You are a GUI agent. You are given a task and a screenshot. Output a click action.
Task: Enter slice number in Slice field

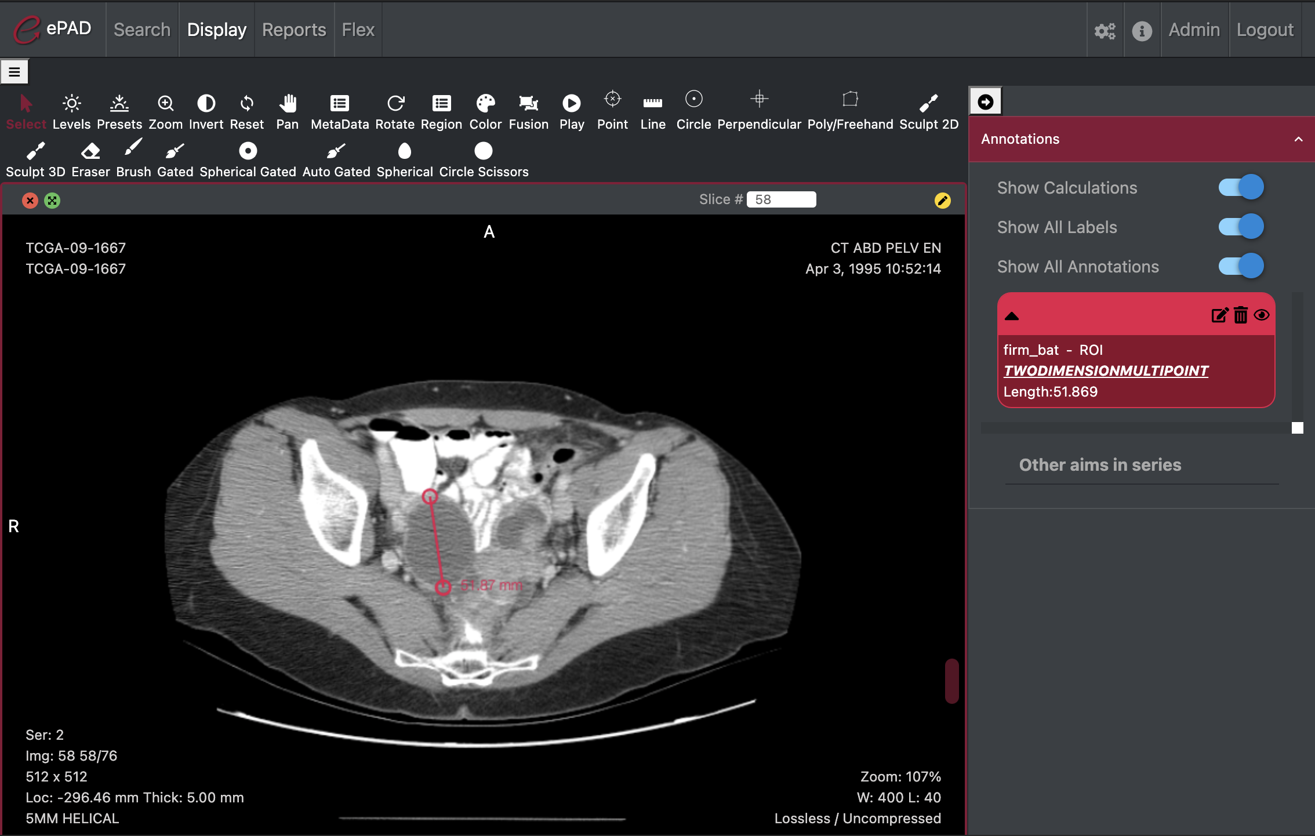click(x=783, y=199)
